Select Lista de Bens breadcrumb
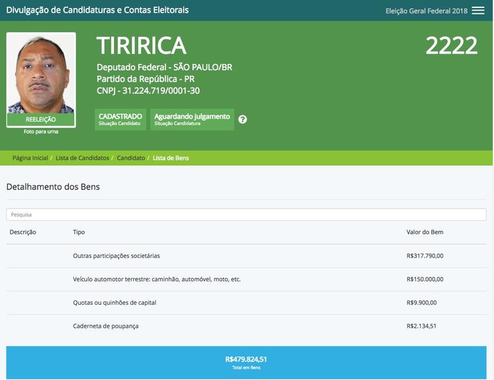Screen dimensions: 494x380 point(171,158)
